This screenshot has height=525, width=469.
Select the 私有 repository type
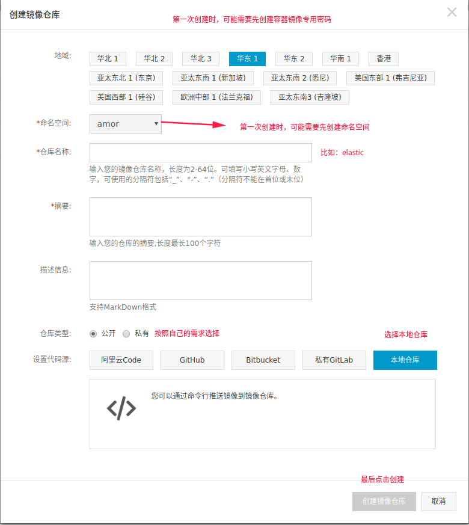tap(126, 334)
